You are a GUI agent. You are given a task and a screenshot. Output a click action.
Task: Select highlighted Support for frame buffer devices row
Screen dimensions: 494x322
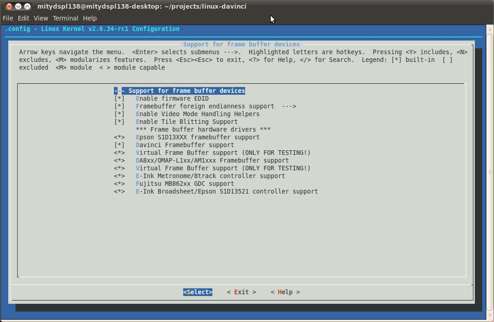click(x=180, y=91)
